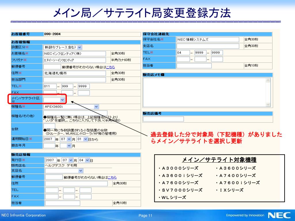Click the 台数 input field
Viewport: 295px width, 221px height.
click(49, 126)
